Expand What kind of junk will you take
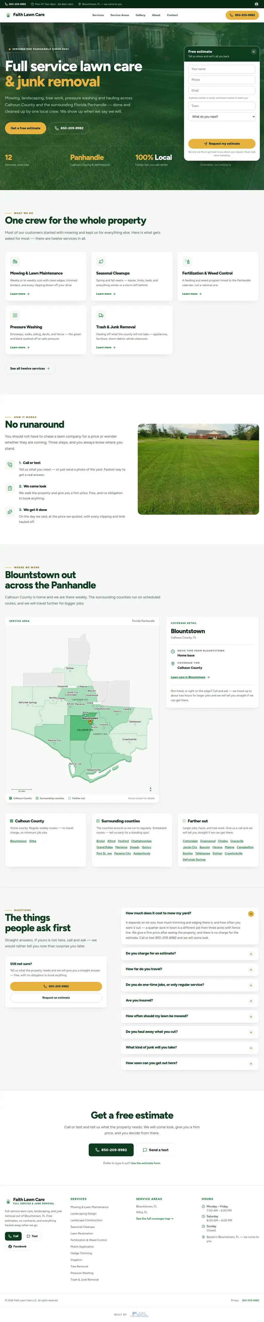The width and height of the screenshot is (264, 1322). point(251,1048)
